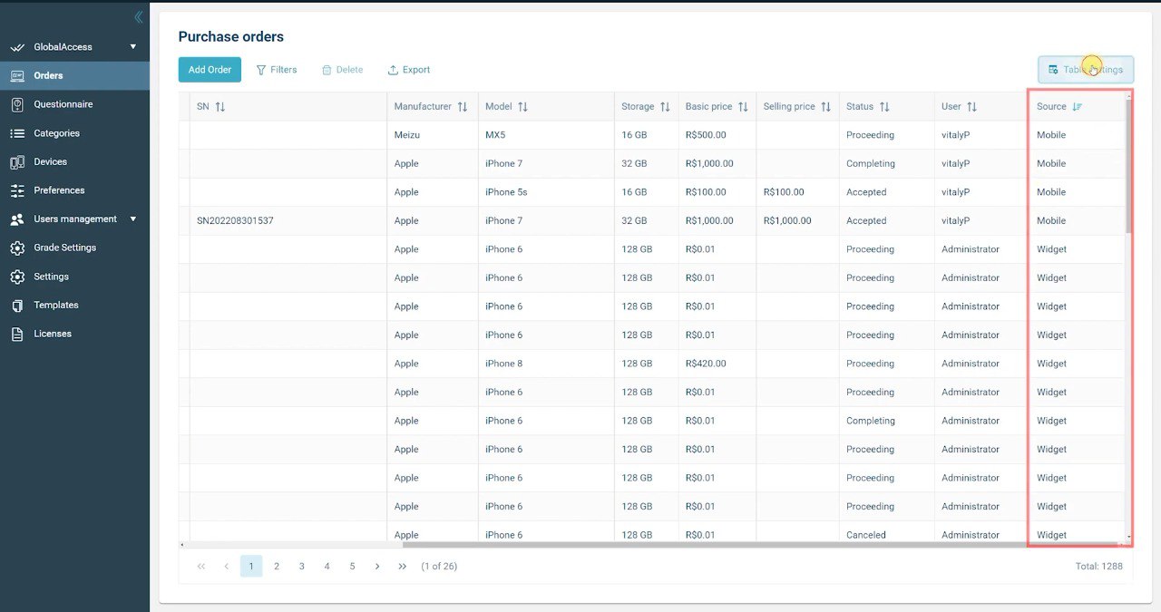The image size is (1161, 612).
Task: Click the Preferences sliders icon
Action: point(17,190)
